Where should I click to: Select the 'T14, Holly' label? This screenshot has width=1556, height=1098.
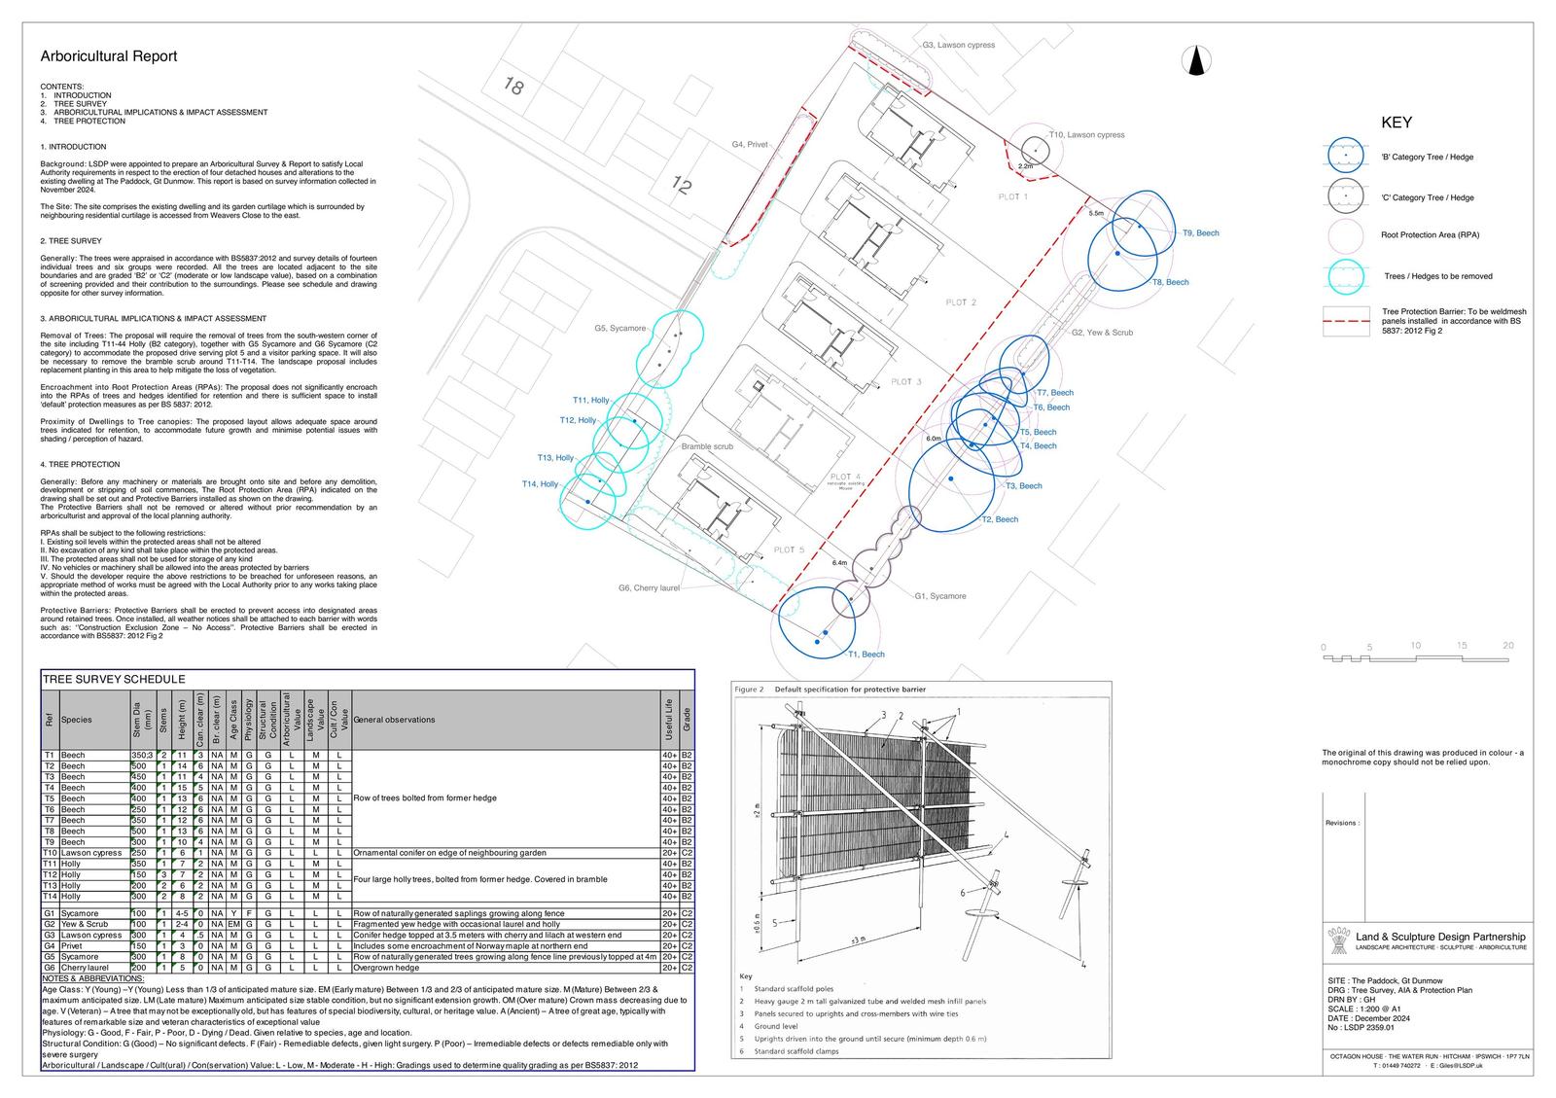pos(540,484)
